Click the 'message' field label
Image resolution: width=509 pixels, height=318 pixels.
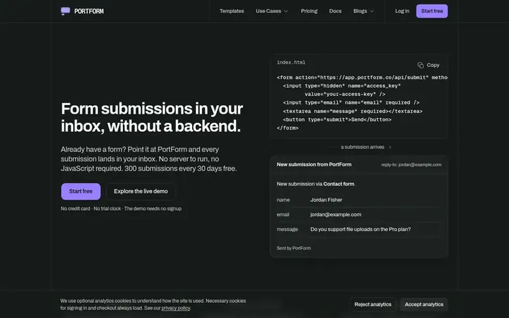pyautogui.click(x=287, y=229)
